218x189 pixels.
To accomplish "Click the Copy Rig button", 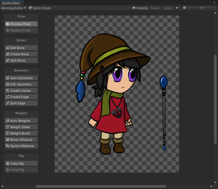I will [x=21, y=164].
